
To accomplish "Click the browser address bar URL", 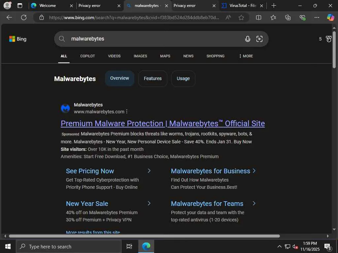I will click(134, 17).
